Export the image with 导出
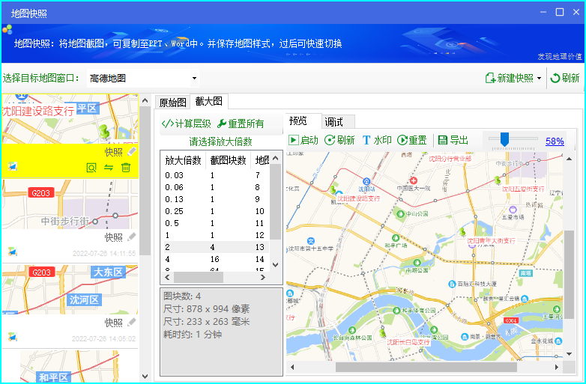Viewport: 586px width, 384px height. 453,140
